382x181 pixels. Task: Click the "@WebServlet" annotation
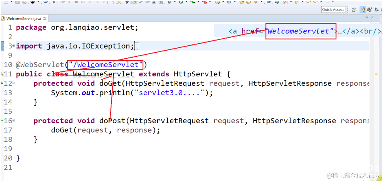pyautogui.click(x=40, y=65)
